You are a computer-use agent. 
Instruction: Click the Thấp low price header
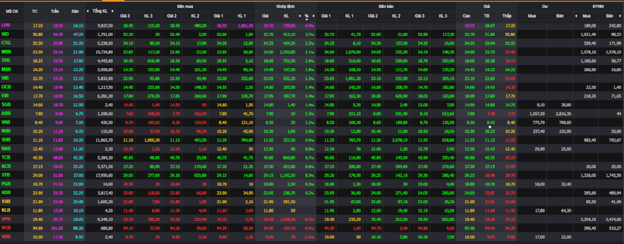pos(506,16)
